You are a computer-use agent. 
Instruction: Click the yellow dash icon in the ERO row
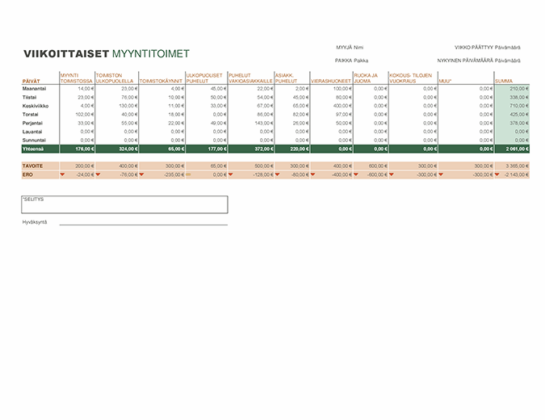tap(188, 174)
